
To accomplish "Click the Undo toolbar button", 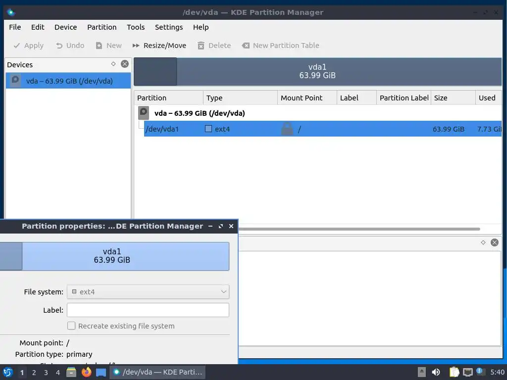I will [x=70, y=46].
